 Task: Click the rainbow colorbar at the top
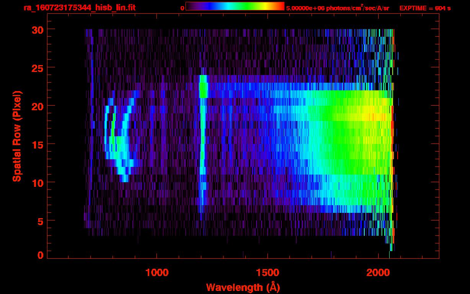[x=235, y=7]
